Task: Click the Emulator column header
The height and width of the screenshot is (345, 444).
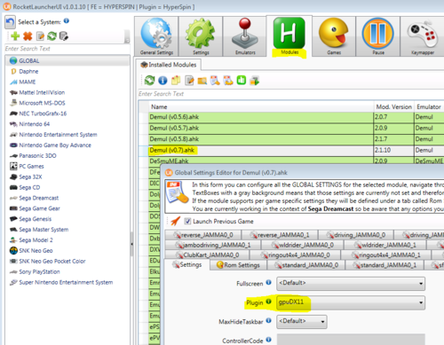Action: (429, 106)
